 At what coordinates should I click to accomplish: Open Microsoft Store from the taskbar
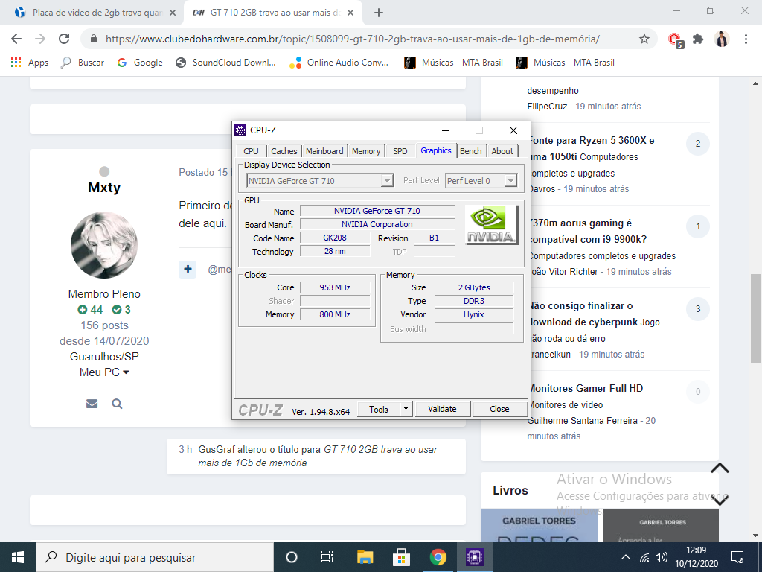401,557
